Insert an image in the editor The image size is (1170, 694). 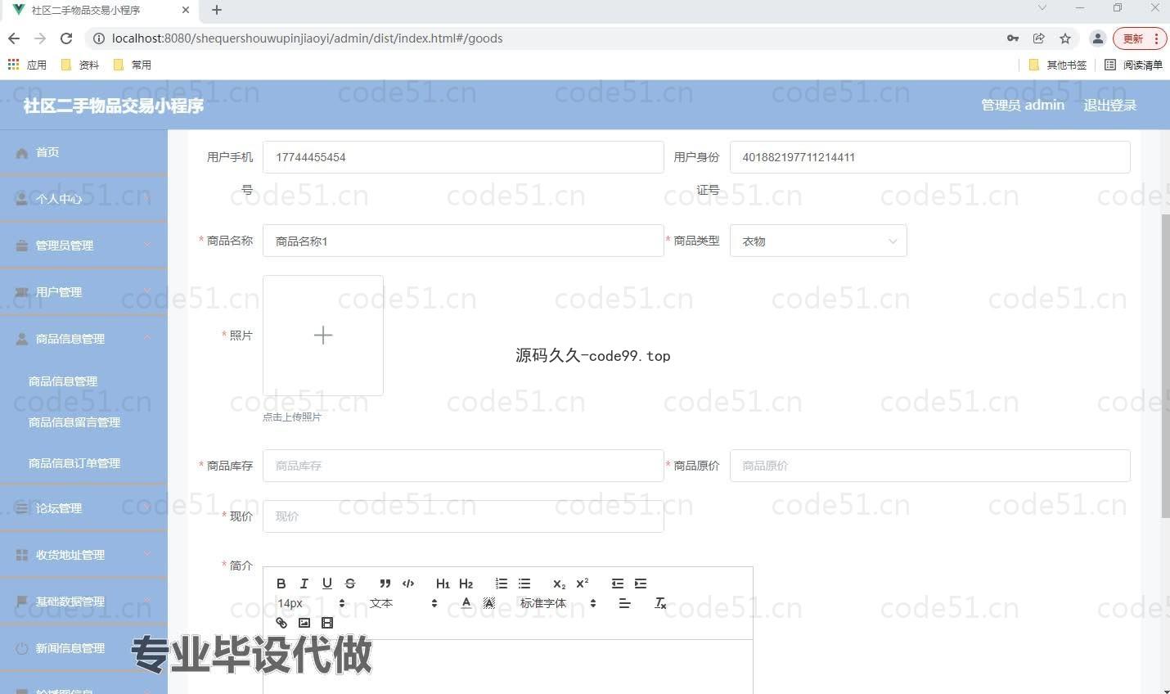click(x=304, y=623)
